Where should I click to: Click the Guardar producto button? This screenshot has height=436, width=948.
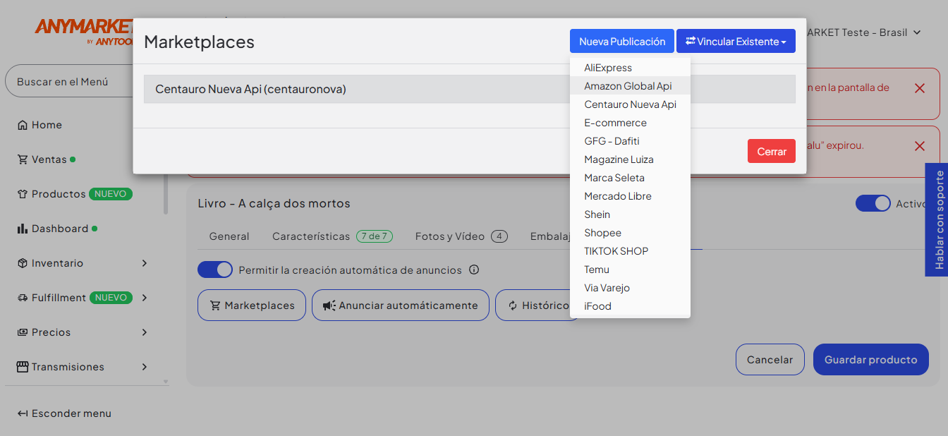coord(871,360)
